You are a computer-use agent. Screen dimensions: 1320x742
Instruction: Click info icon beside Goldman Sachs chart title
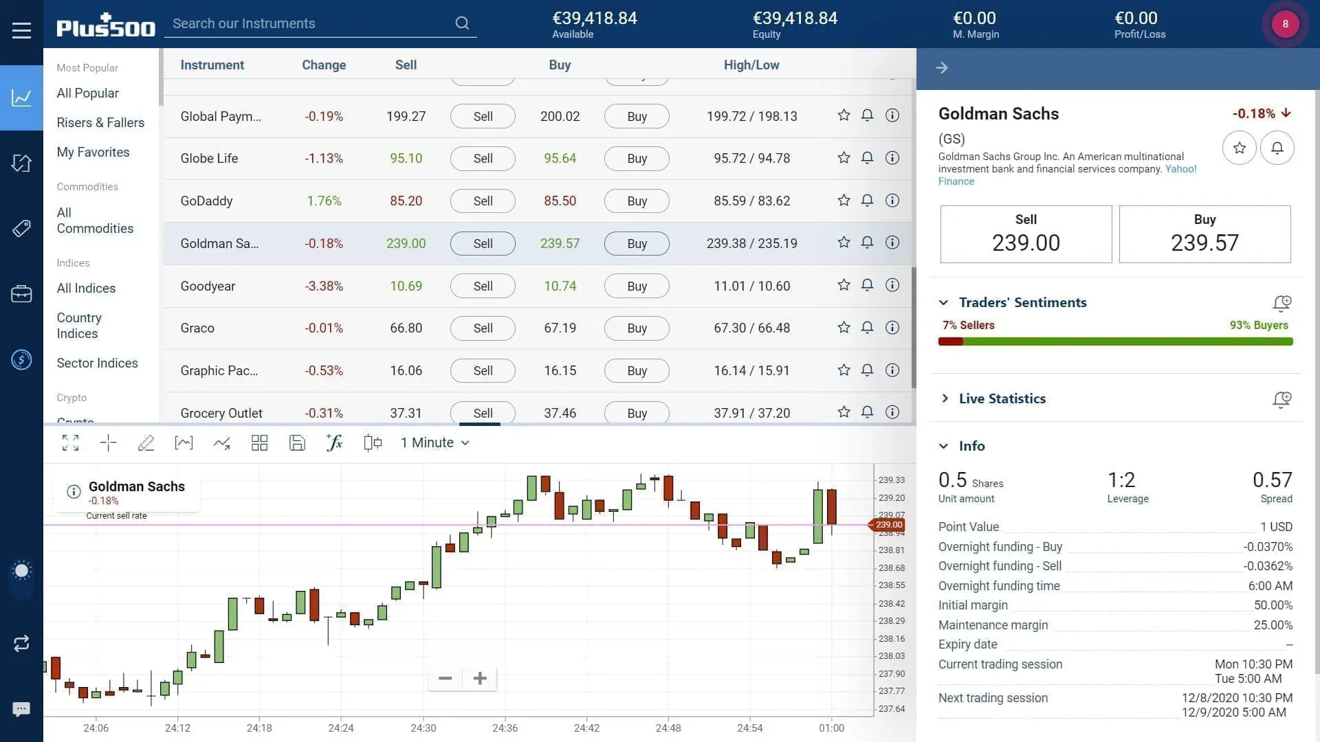click(x=74, y=492)
